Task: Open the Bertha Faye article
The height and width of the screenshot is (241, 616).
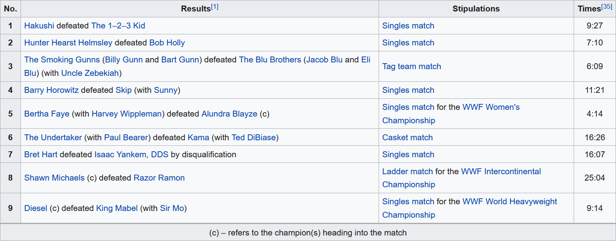Action: click(x=47, y=114)
